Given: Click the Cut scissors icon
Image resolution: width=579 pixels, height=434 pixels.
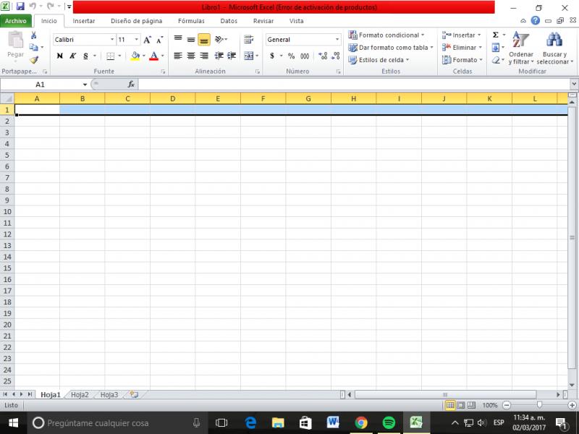Looking at the screenshot, I should click(x=34, y=35).
